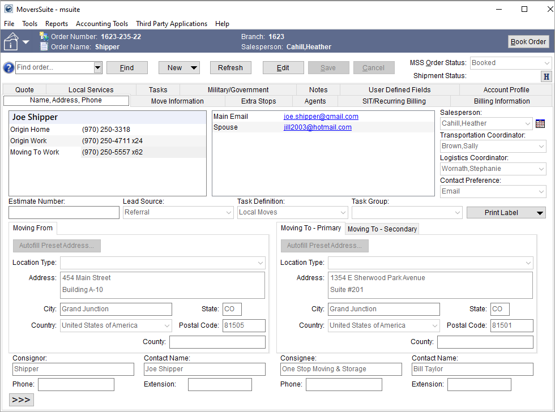Screen dimensions: 555x412
Task: Click the home order info icon top-left
Action: pos(11,41)
